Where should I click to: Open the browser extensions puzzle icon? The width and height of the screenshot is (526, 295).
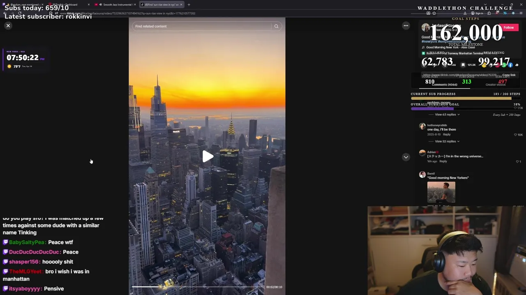489,13
